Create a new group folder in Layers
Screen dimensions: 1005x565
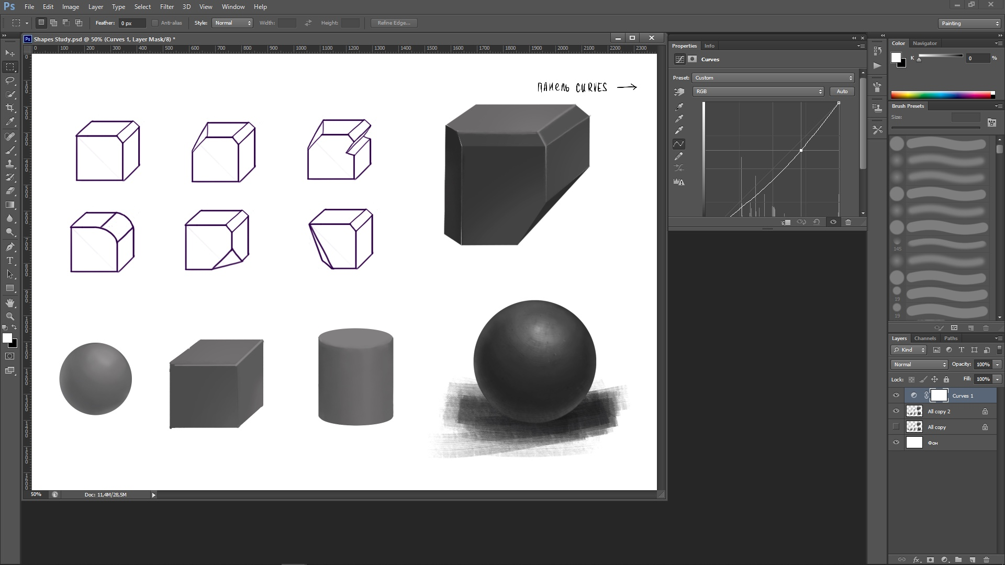pyautogui.click(x=958, y=560)
